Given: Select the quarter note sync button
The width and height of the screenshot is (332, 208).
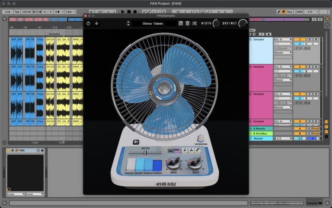Looking at the screenshot, I should [185, 150].
